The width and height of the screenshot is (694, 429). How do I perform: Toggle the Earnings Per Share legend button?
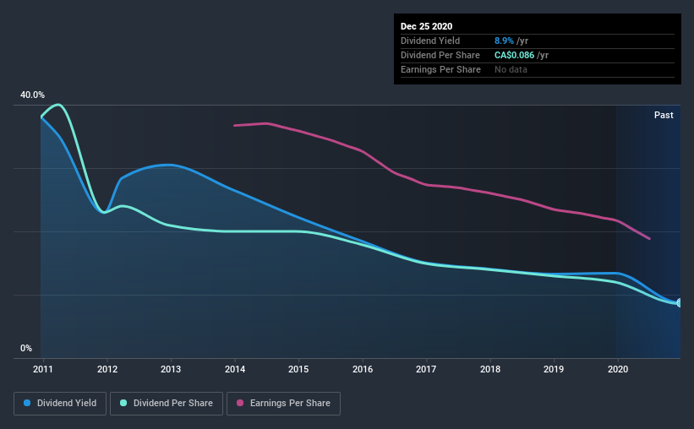click(x=283, y=404)
